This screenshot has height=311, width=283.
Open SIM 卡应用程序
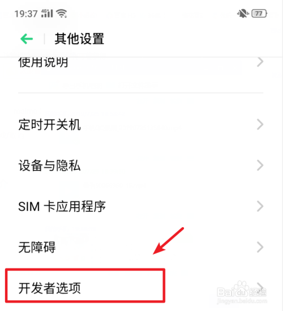[141, 206]
